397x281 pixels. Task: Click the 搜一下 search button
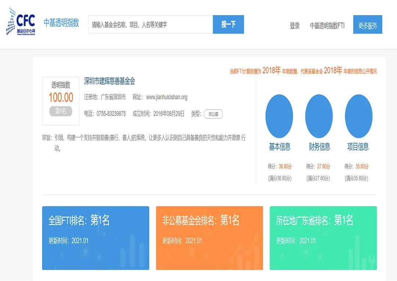[228, 24]
